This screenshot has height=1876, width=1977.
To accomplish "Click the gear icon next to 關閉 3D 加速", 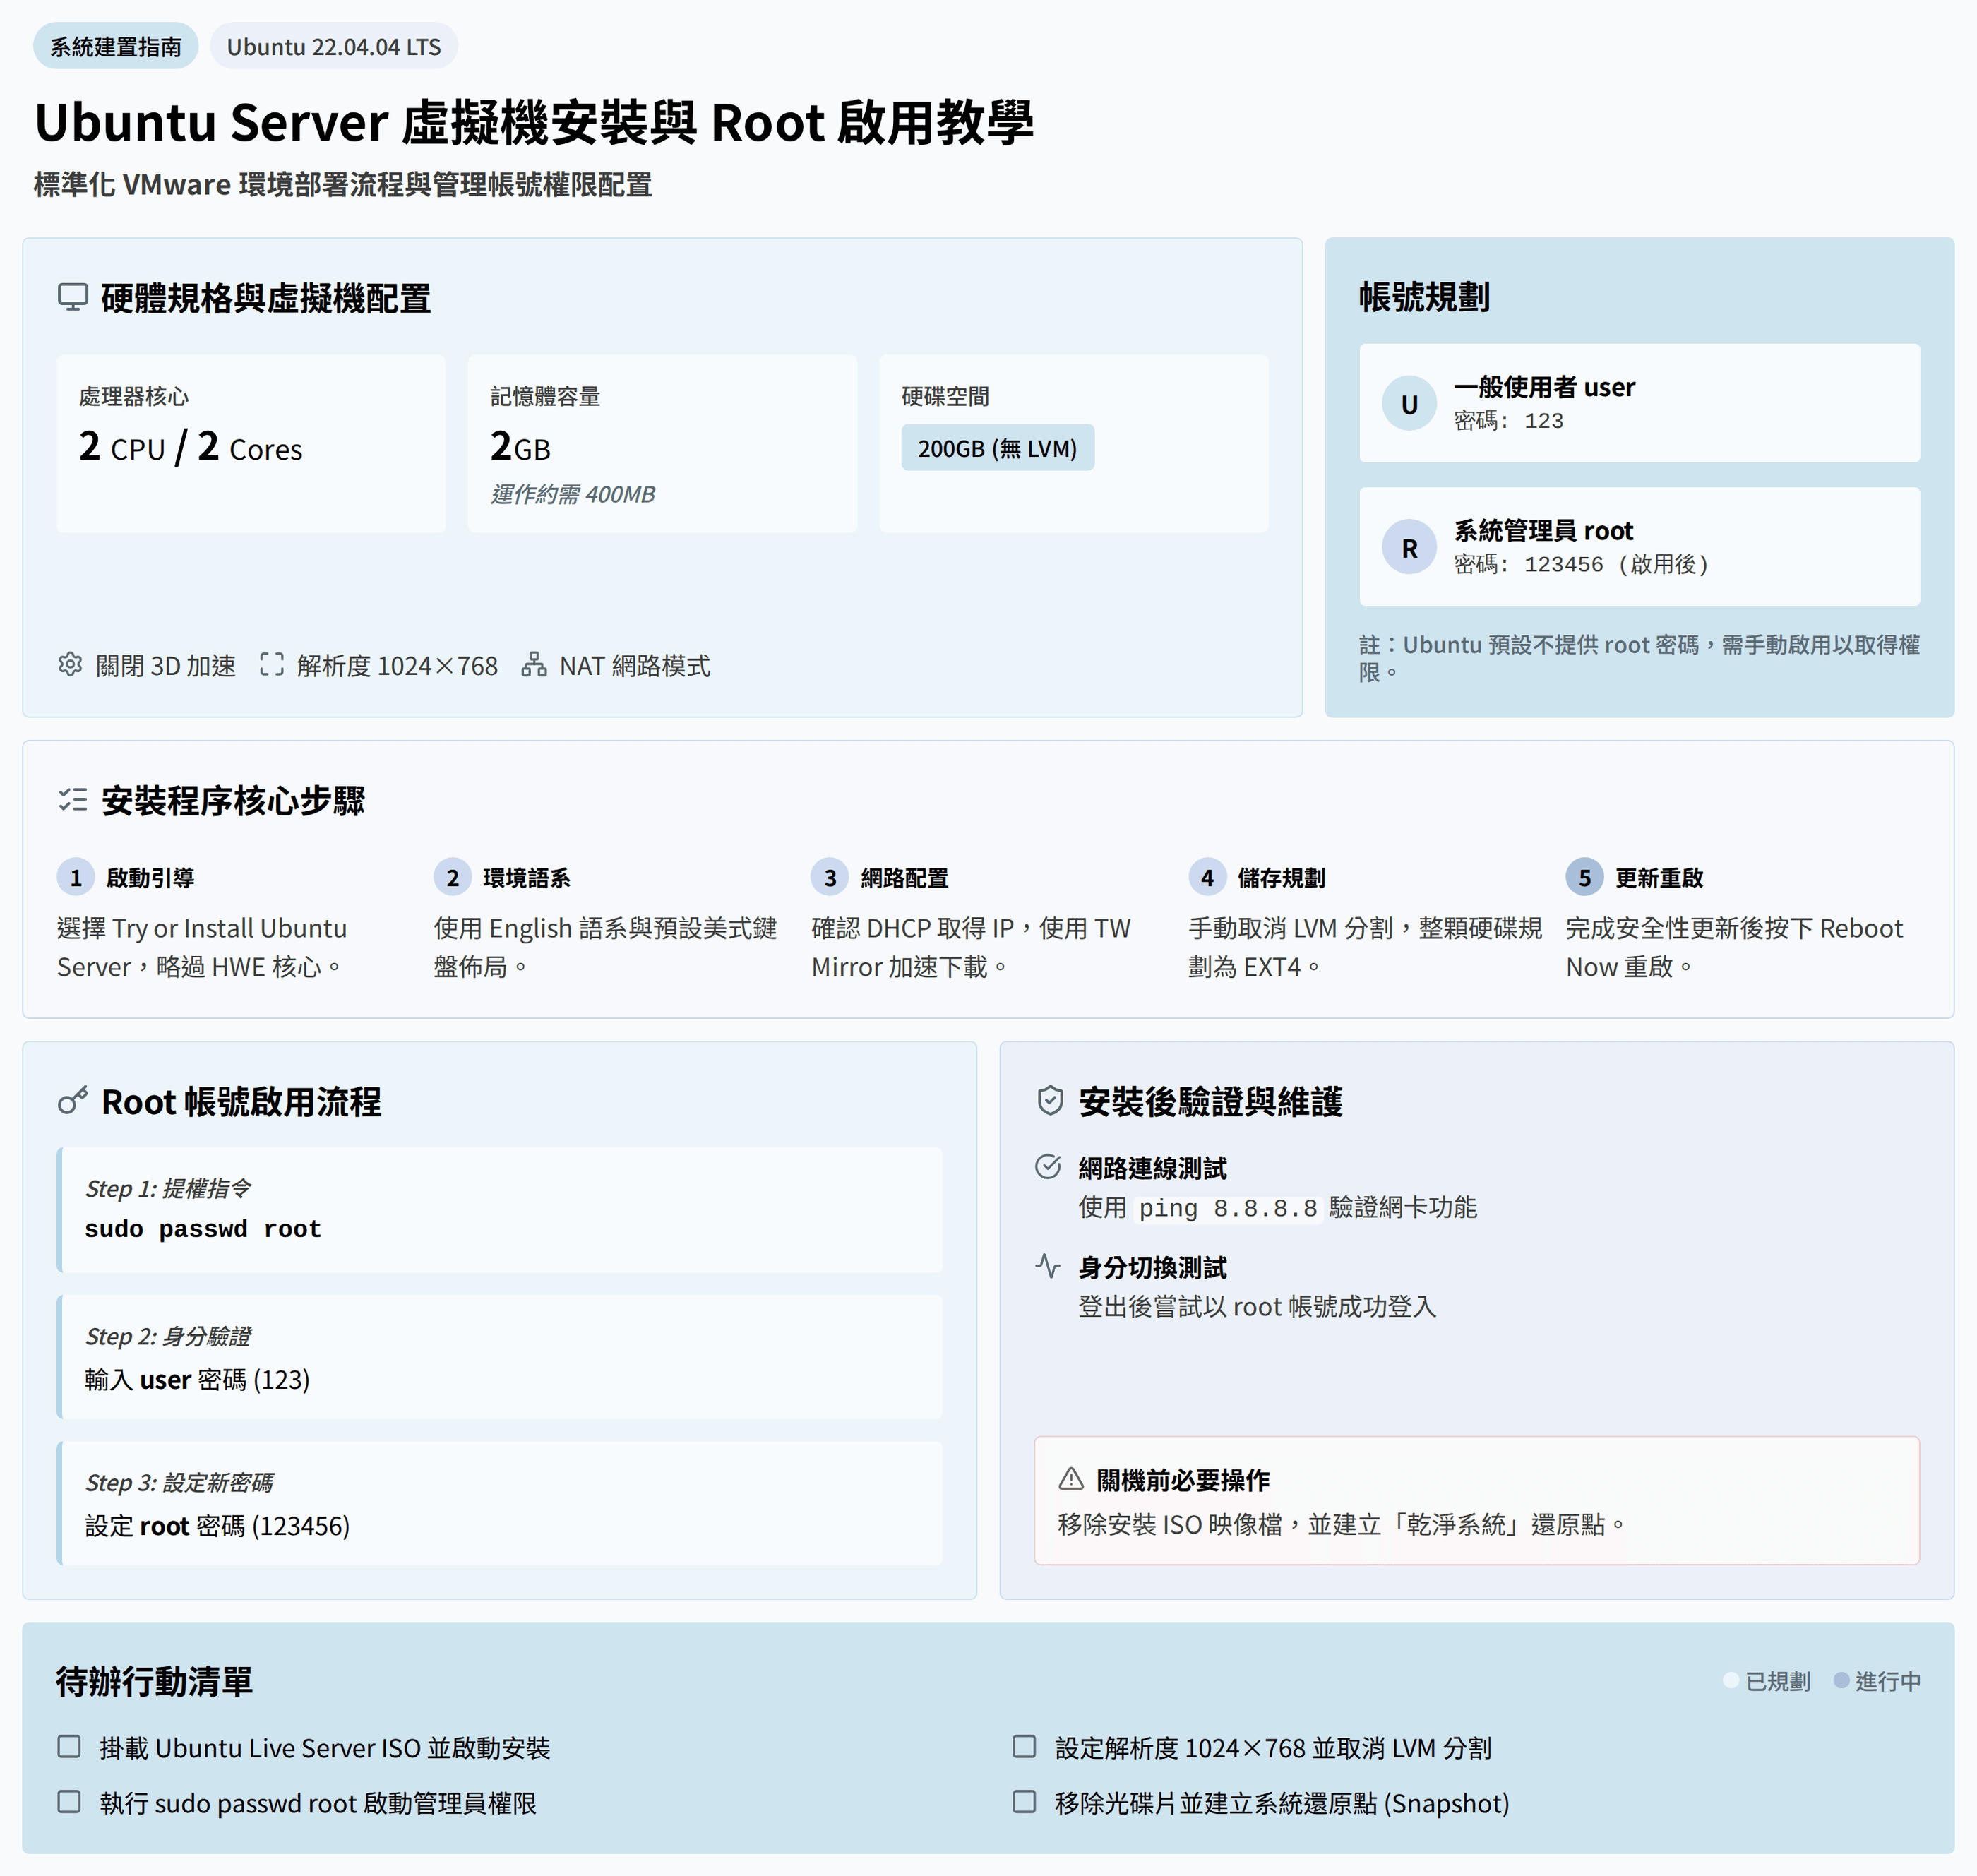I will click(x=70, y=665).
